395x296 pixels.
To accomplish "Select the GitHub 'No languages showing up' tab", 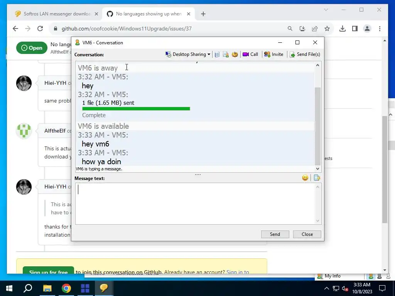I will point(149,14).
